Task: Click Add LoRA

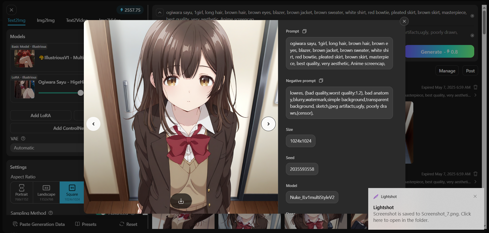Action: coord(41,115)
